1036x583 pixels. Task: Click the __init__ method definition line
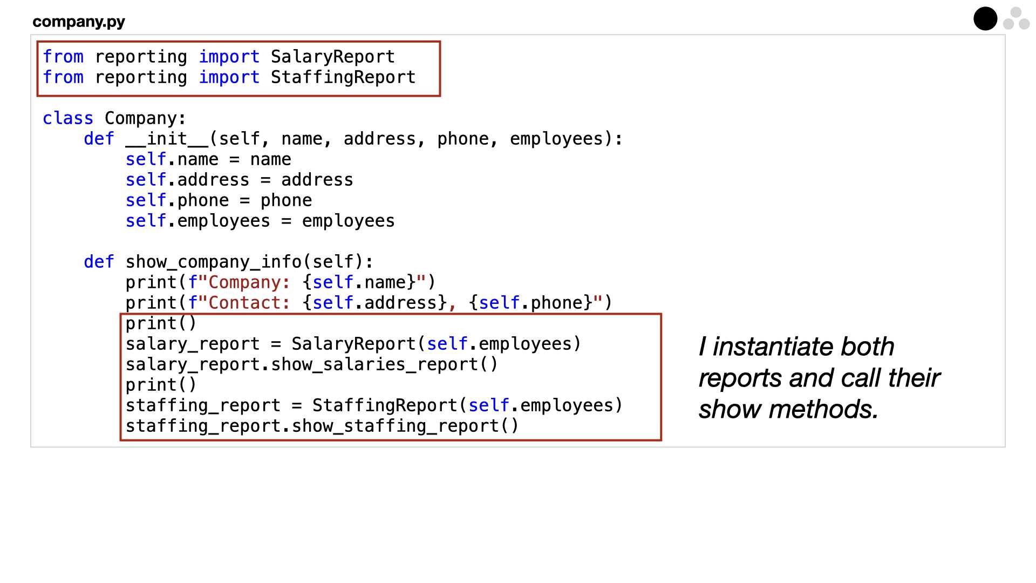click(353, 139)
